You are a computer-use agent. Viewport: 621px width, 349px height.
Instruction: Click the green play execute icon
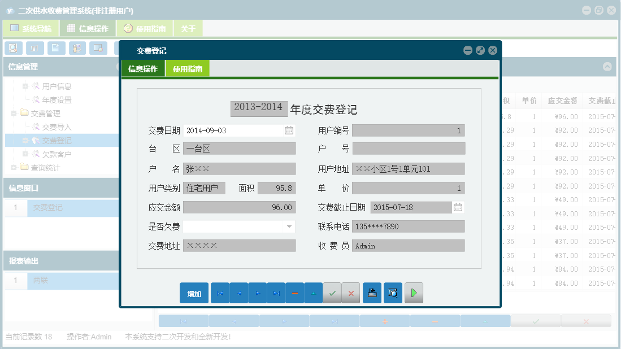tap(414, 293)
